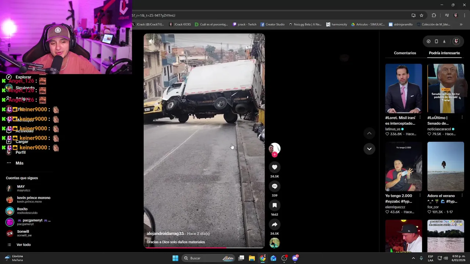
Task: Open noticiascaracol channel link
Action: click(440, 129)
